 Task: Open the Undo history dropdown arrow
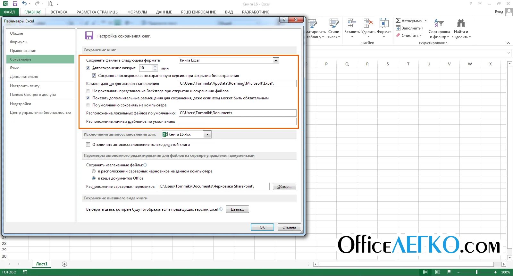tap(29, 4)
